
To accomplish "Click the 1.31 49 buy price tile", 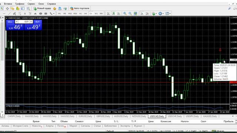I will (33, 27).
